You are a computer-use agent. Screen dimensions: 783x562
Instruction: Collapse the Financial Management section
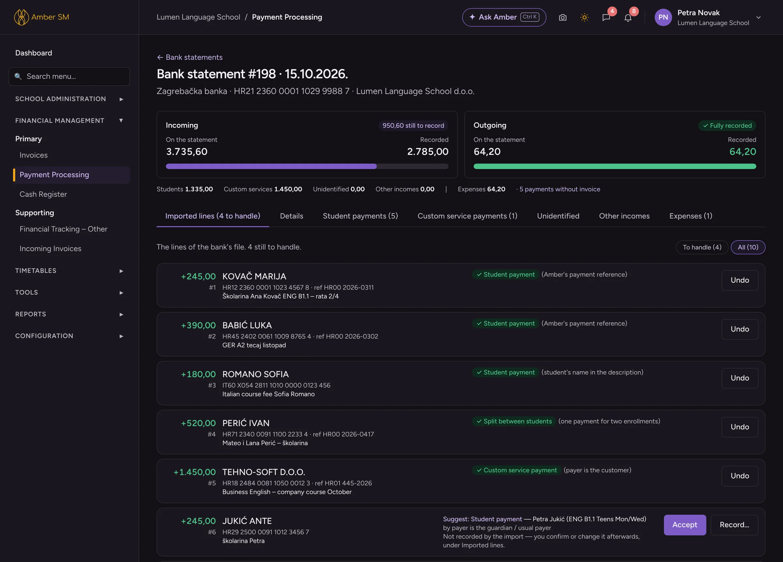click(x=69, y=120)
